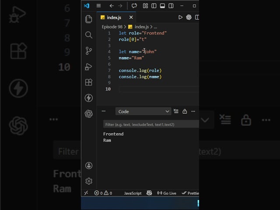The image size is (280, 210).
Task: Open the hamburger application menu
Action: [x=98, y=6]
